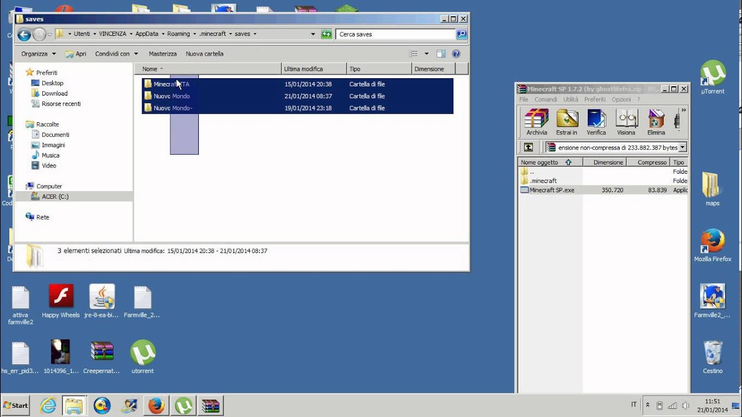Select the utorrent desktop icon

pyautogui.click(x=143, y=357)
